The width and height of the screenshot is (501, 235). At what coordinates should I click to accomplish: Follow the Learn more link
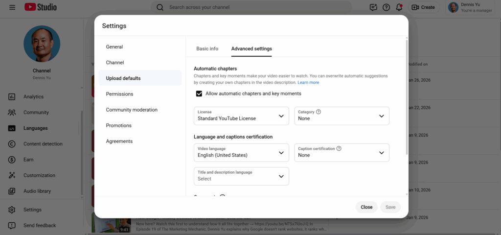coord(308,83)
